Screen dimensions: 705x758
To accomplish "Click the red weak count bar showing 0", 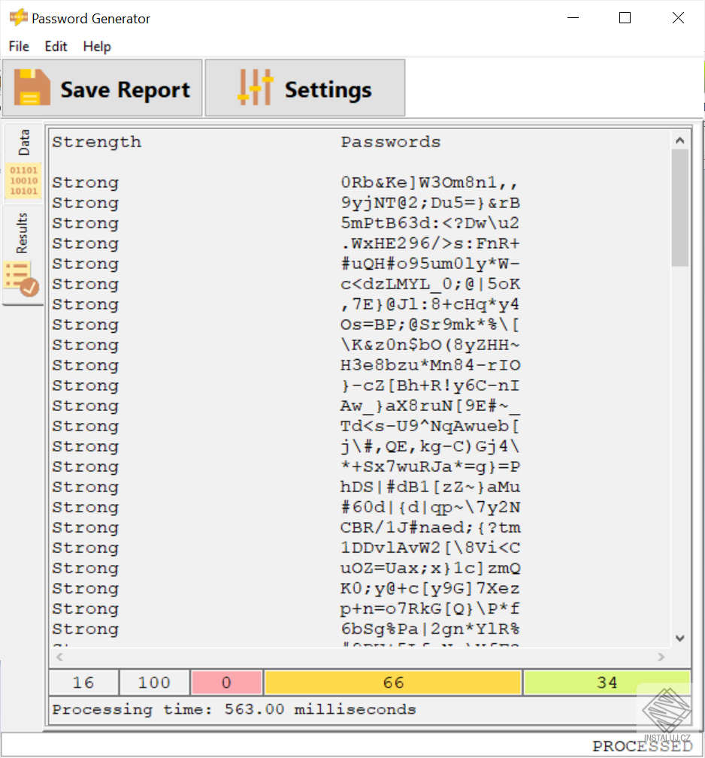I will pos(227,683).
